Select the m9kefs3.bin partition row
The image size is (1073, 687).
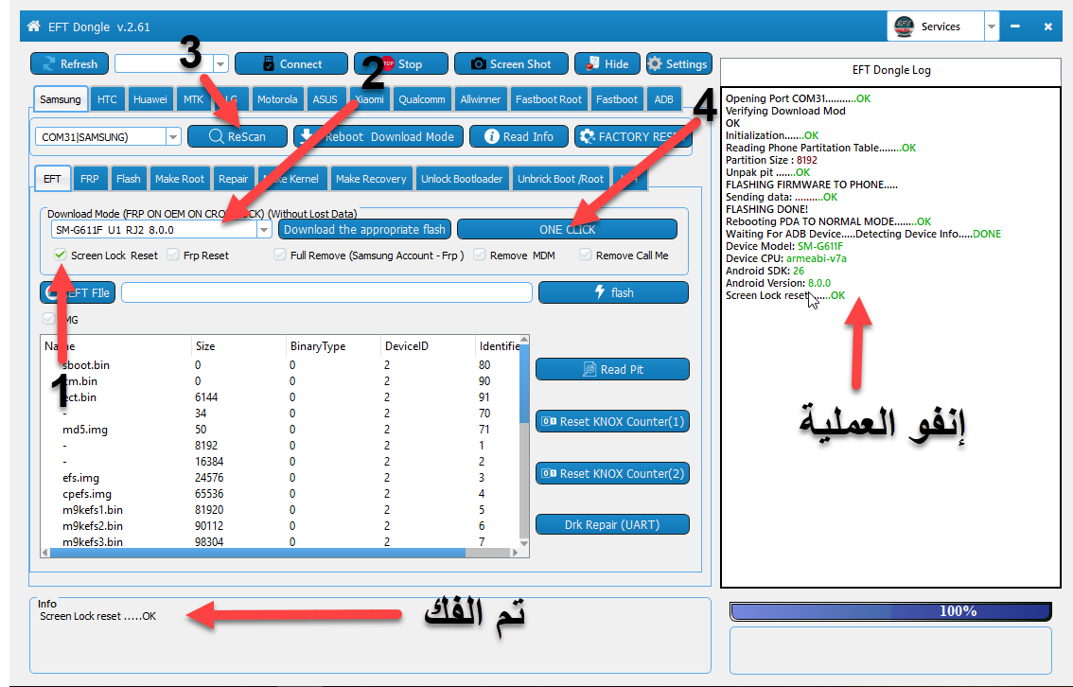(x=281, y=541)
